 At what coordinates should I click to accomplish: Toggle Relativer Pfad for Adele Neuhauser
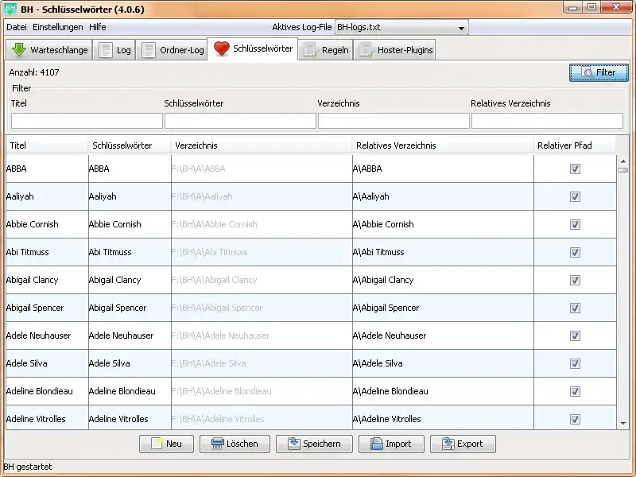click(x=575, y=335)
